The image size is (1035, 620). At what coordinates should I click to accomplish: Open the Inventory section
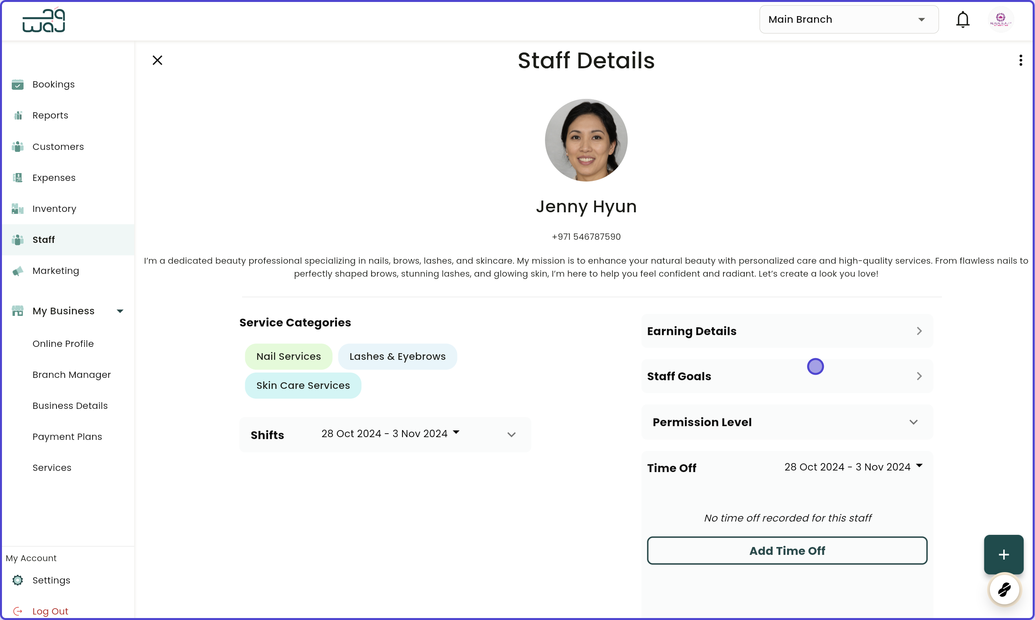[54, 208]
